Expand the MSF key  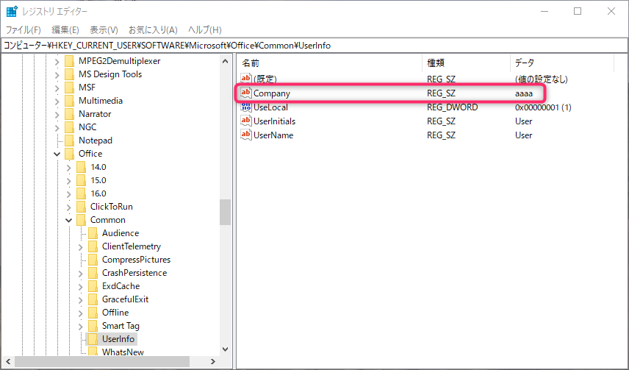(x=57, y=88)
